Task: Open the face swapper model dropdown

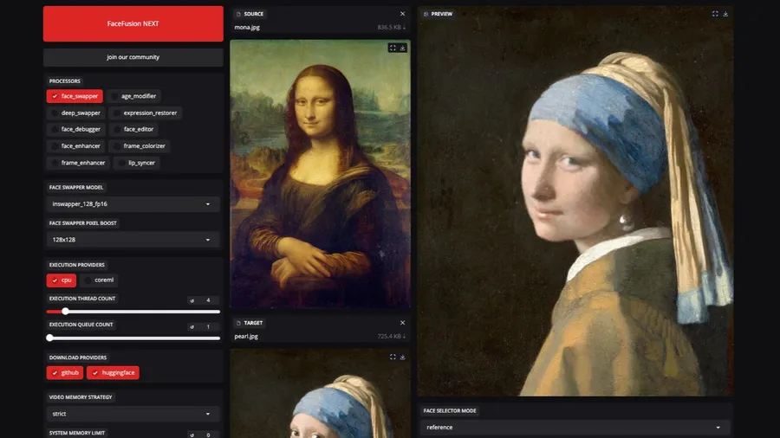Action: 134,204
